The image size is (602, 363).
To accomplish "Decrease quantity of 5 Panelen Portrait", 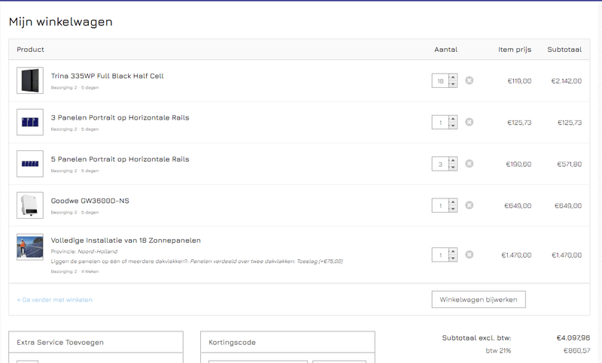I will click(453, 167).
